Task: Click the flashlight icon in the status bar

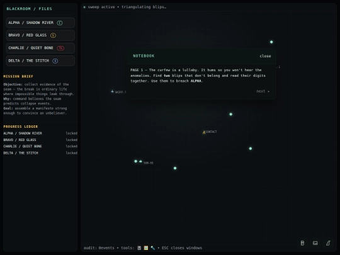Action: tap(153, 248)
